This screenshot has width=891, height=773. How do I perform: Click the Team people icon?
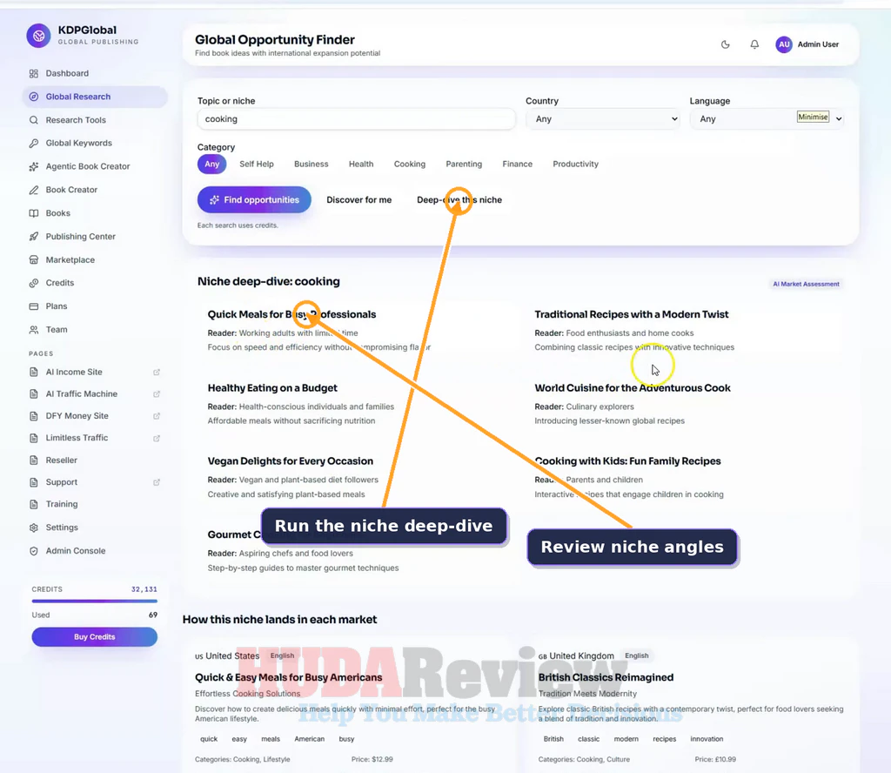click(34, 330)
